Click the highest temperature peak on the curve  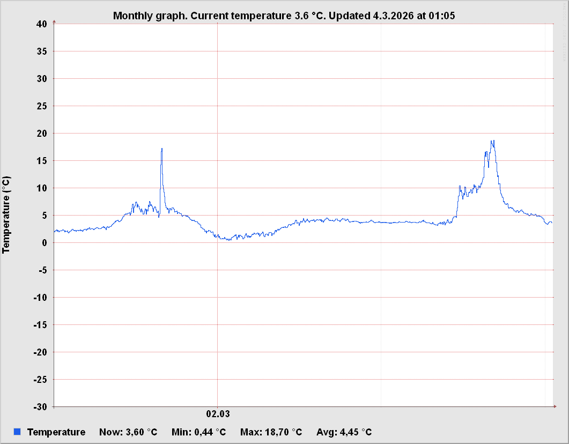coord(492,141)
